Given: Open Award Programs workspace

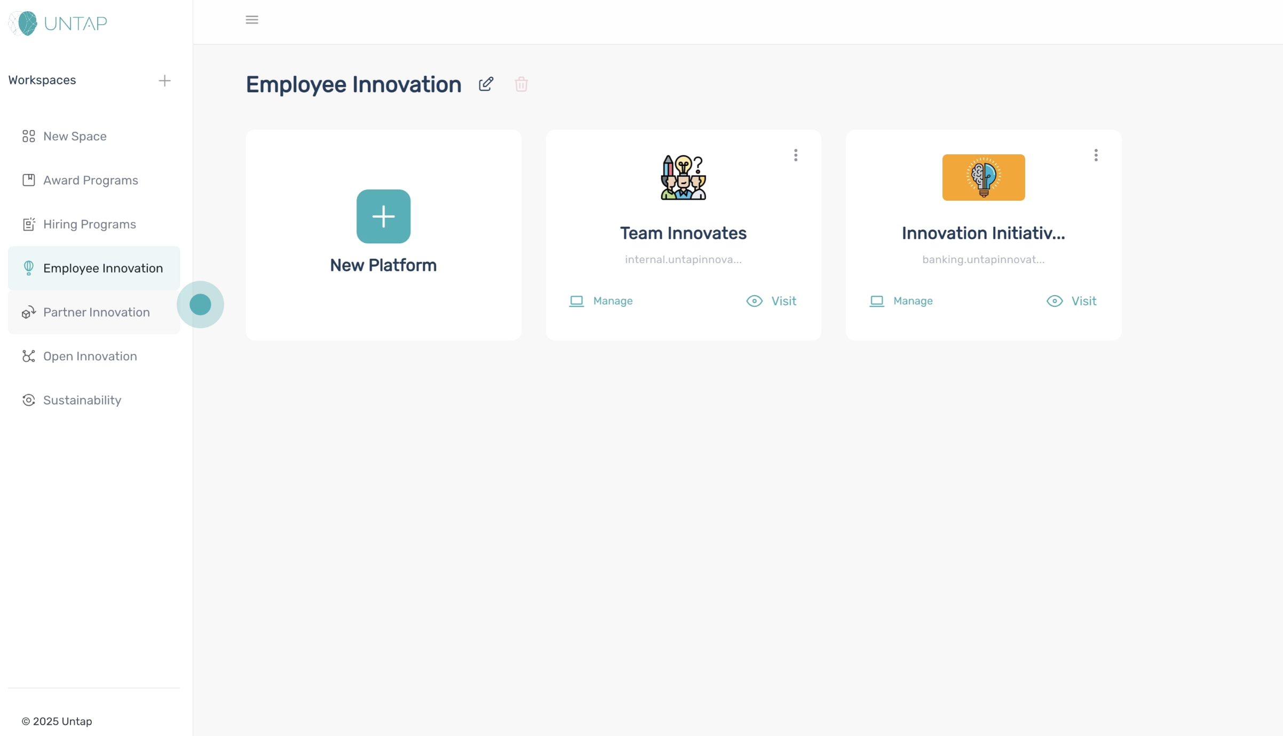Looking at the screenshot, I should coord(90,180).
